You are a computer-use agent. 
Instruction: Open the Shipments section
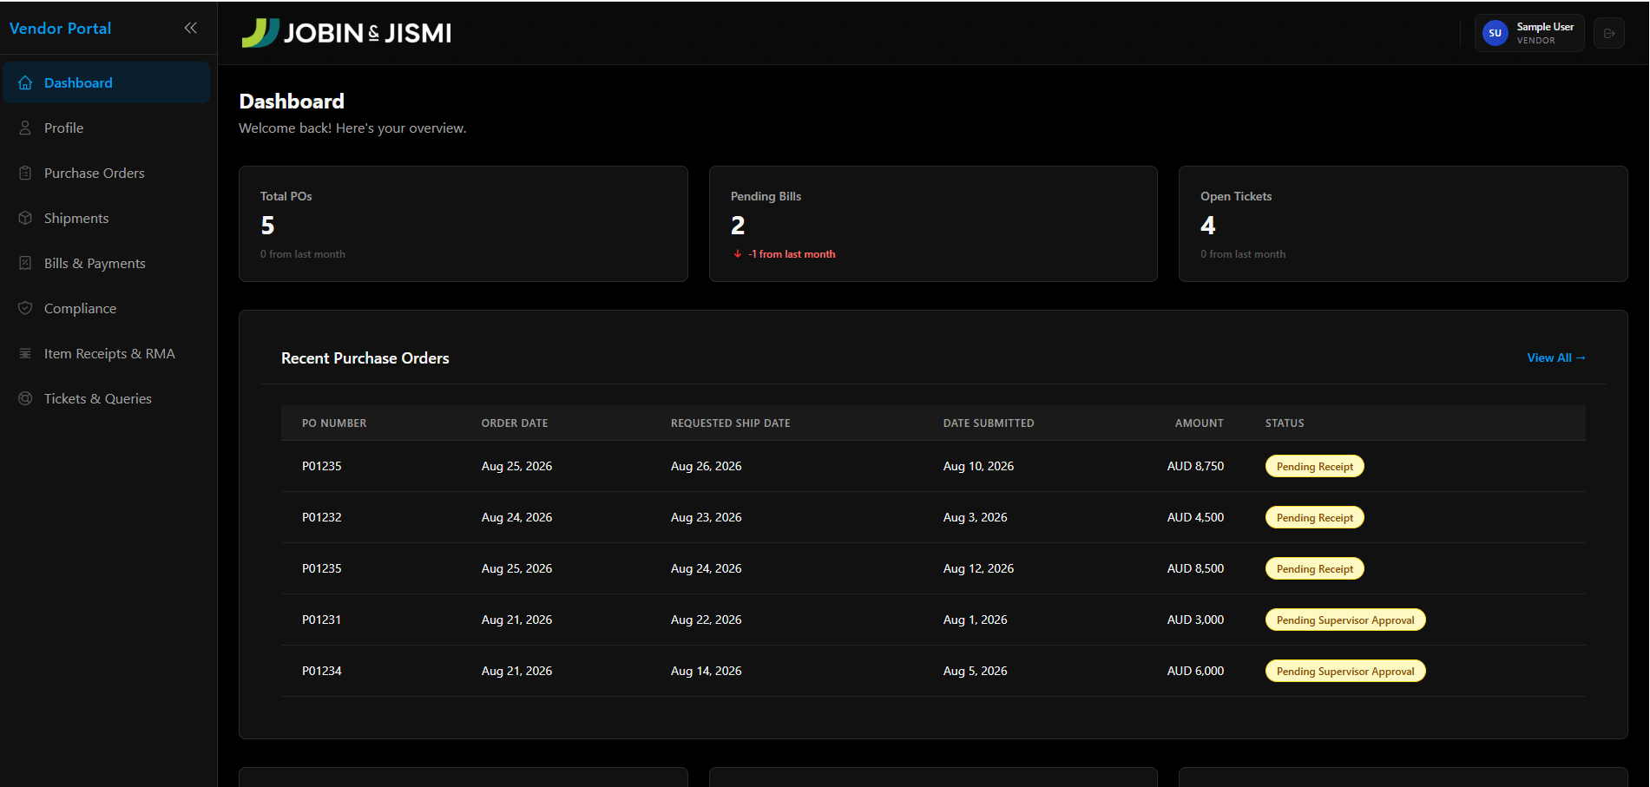click(107, 218)
